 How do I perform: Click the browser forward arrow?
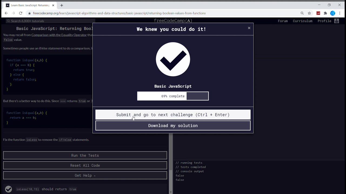(x=13, y=13)
